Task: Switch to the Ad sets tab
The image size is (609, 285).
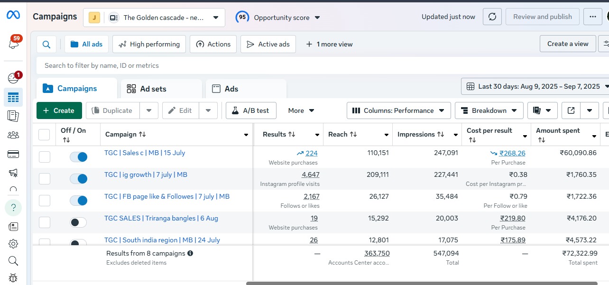Action: (x=162, y=89)
